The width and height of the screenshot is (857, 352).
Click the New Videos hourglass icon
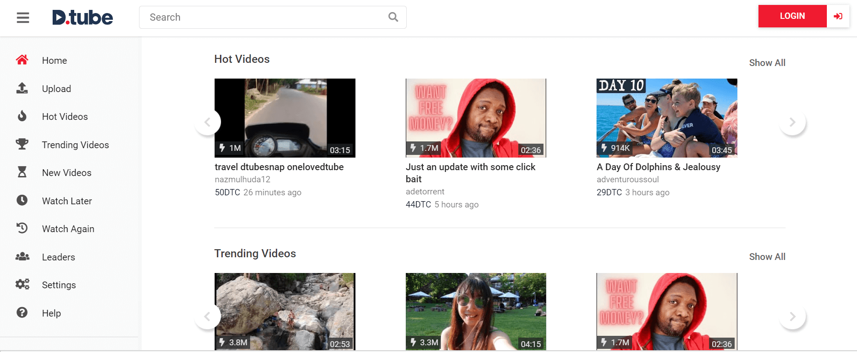(x=22, y=172)
